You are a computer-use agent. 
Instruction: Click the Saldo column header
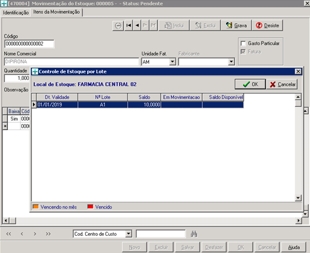[144, 97]
